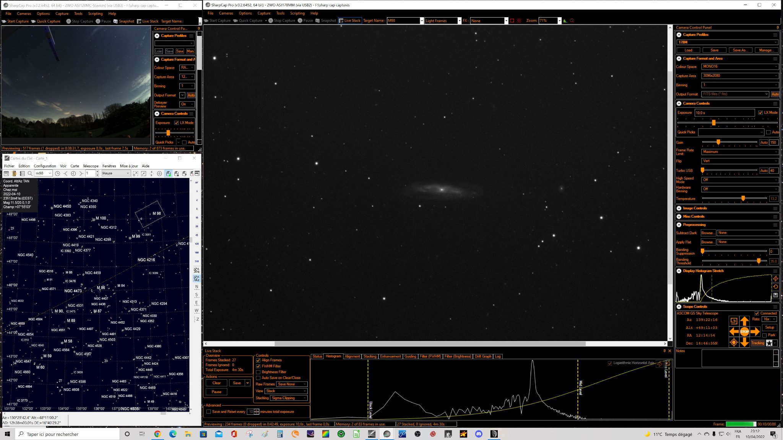Open Discord from the taskbar
The image size is (783, 440).
point(479,434)
